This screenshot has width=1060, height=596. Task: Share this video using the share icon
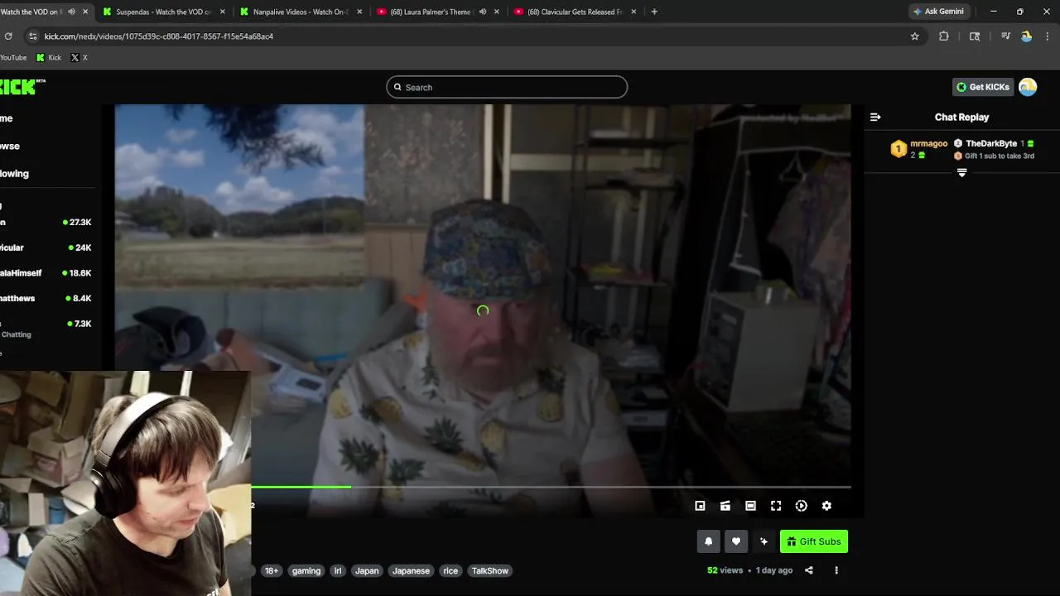coord(809,570)
